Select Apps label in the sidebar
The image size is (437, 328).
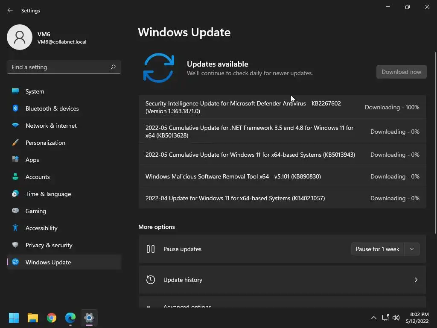pyautogui.click(x=32, y=160)
